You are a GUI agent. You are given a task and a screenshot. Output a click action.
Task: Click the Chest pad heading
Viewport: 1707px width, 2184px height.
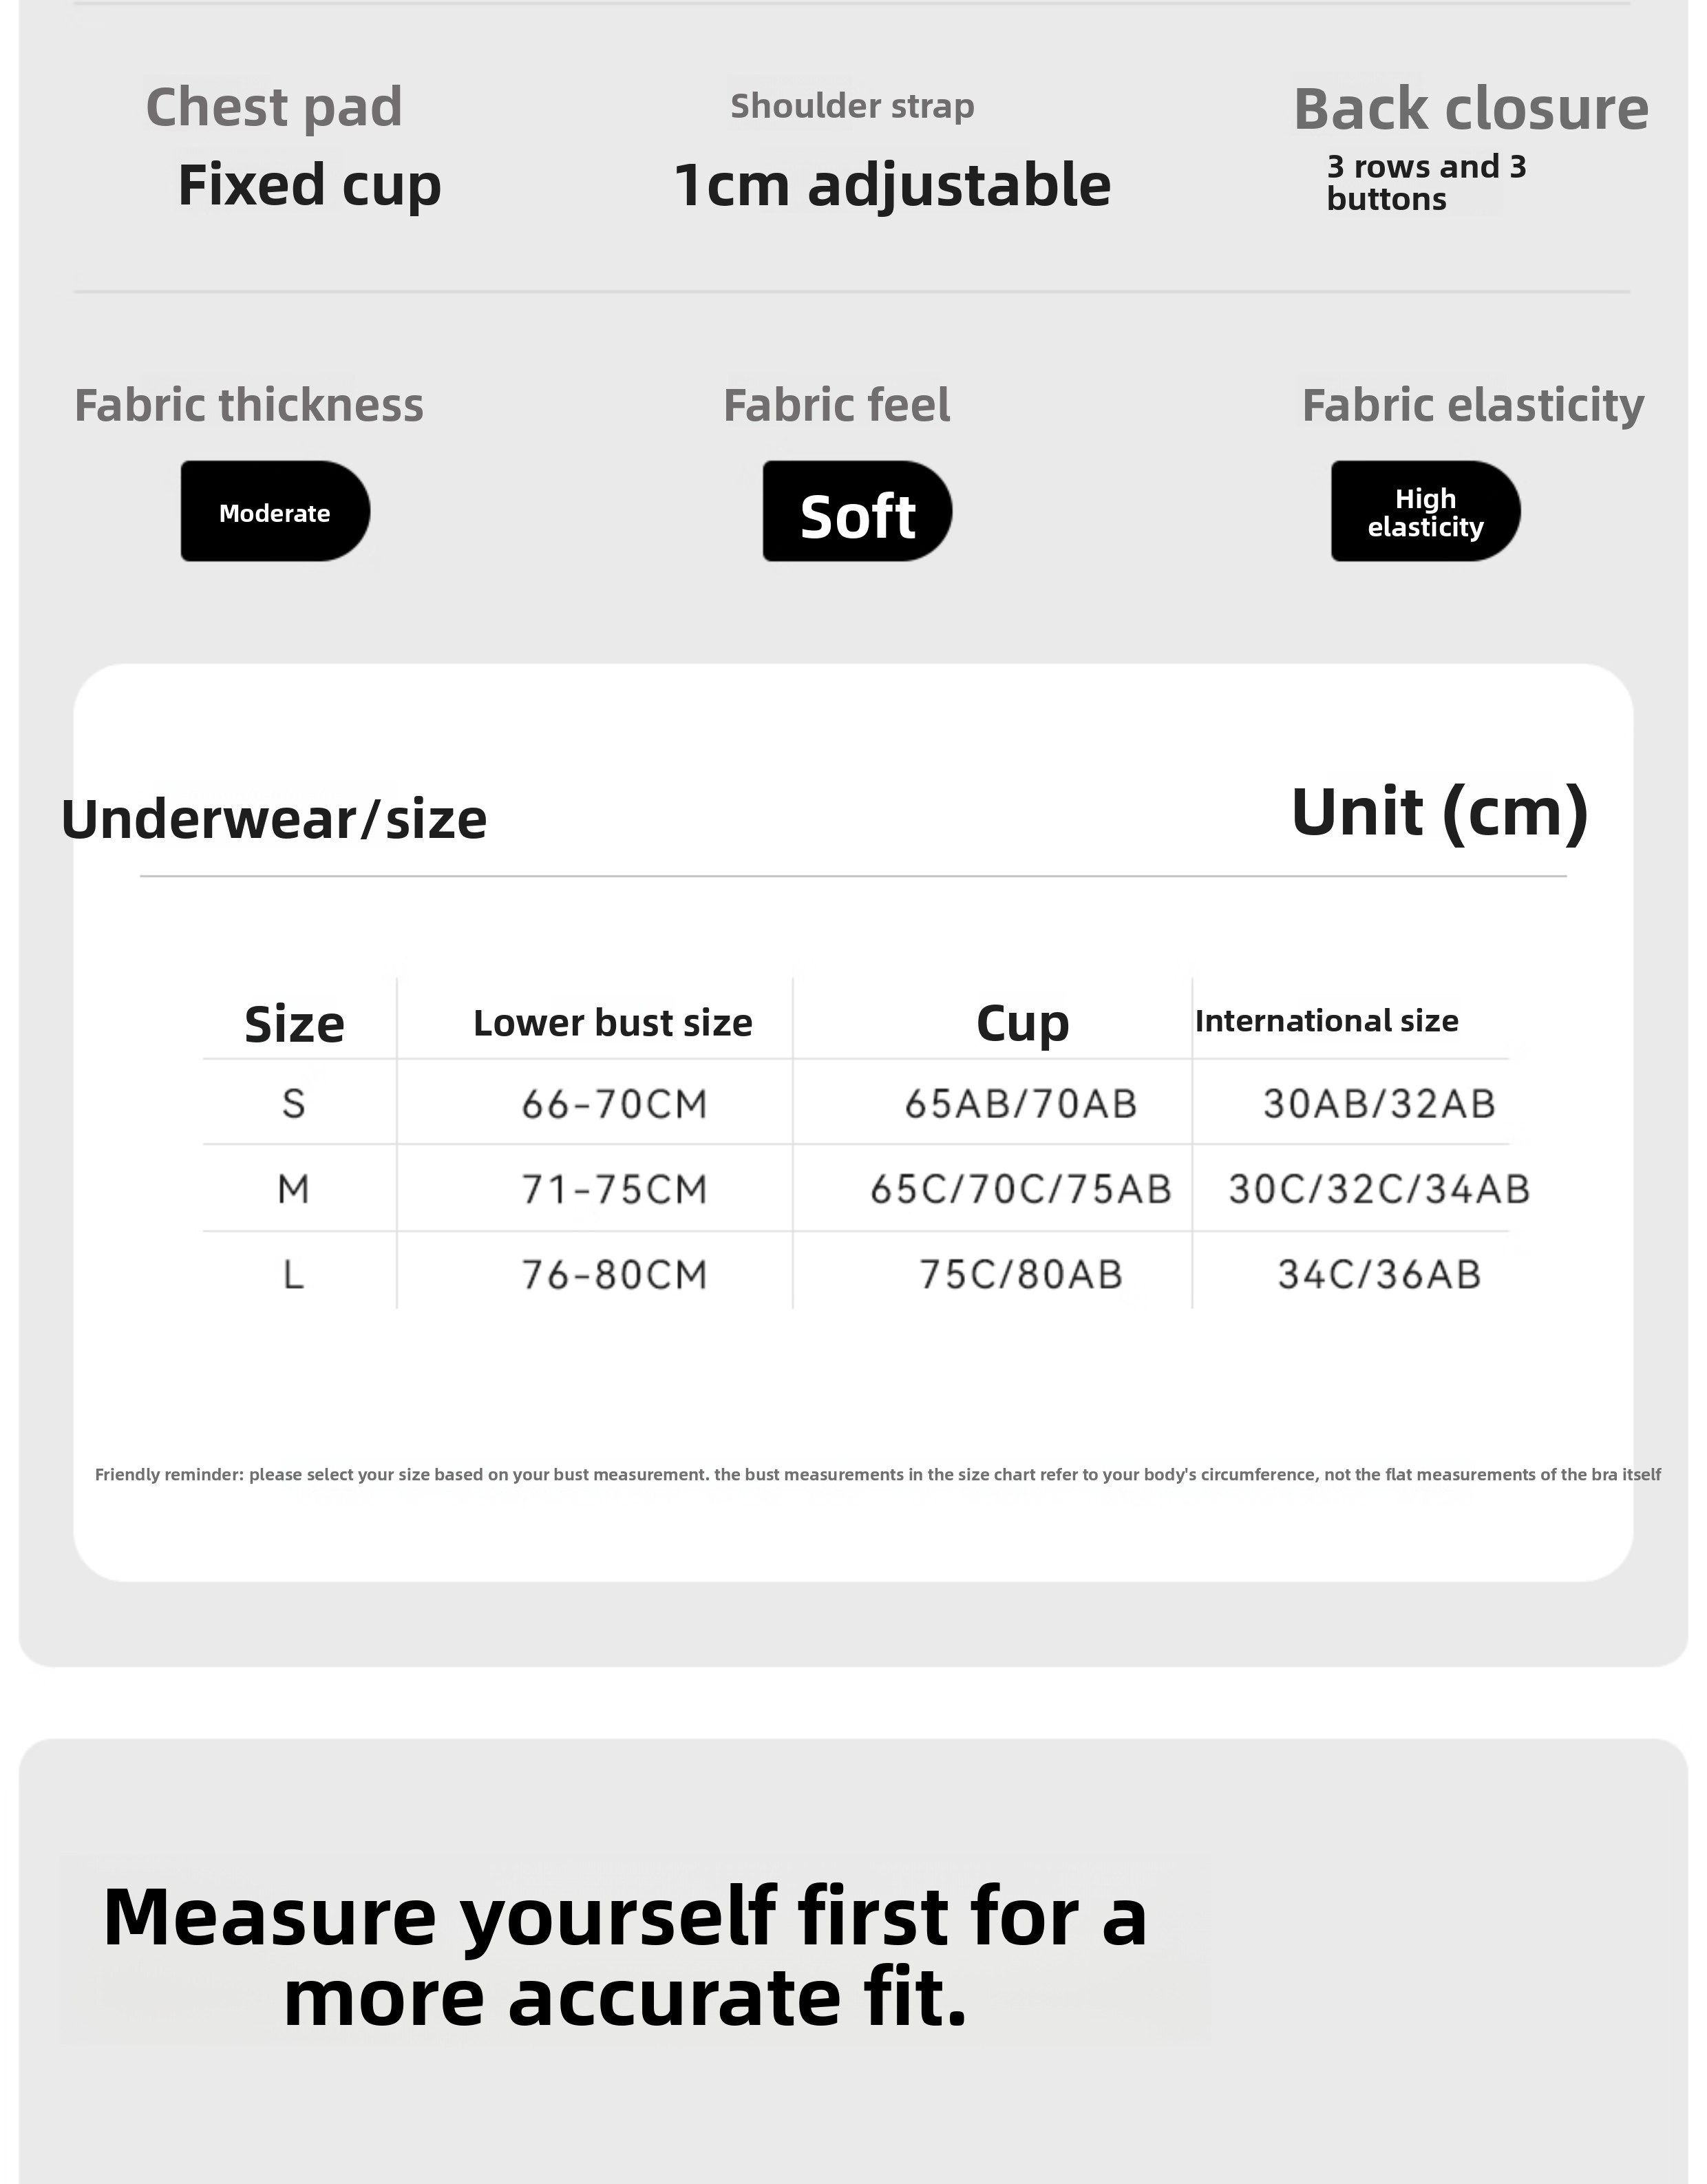(274, 107)
